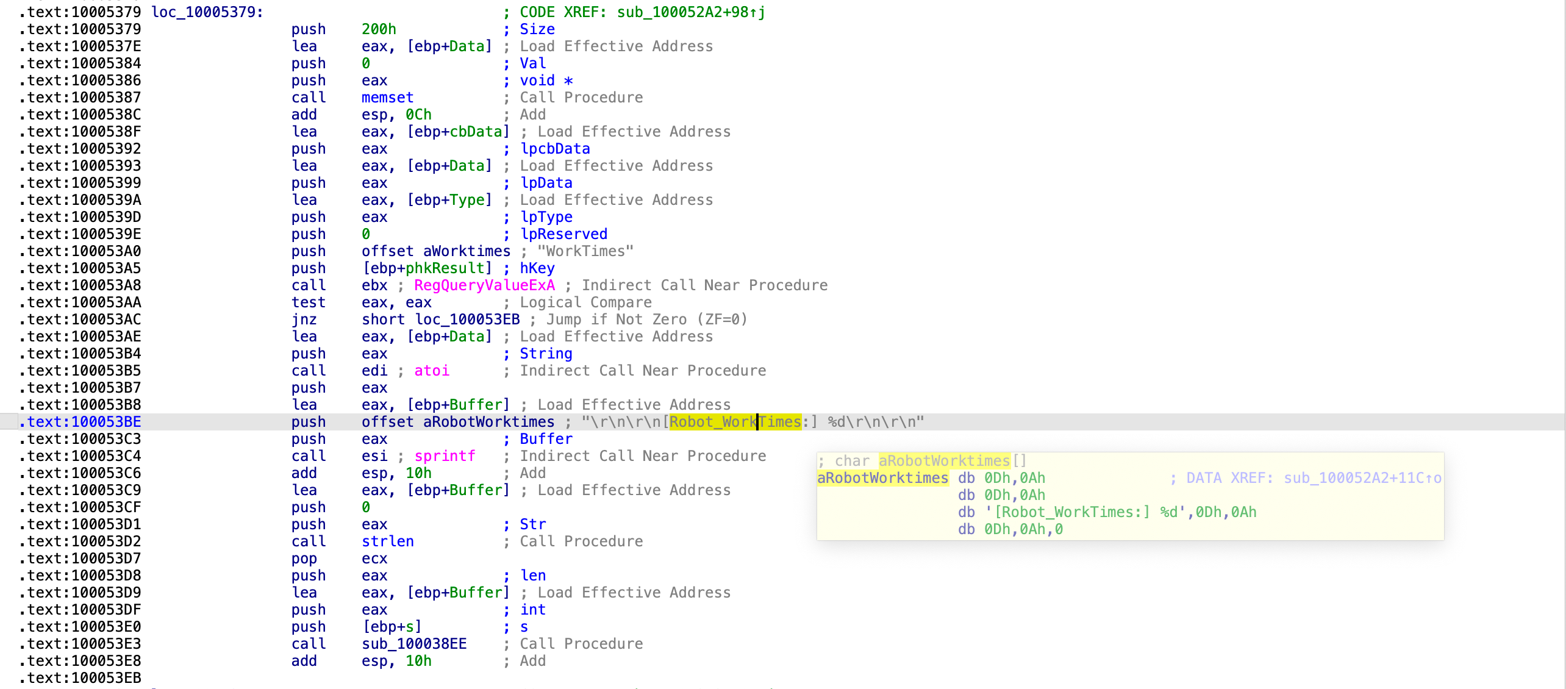Click the jnz mnemonic
1566x689 pixels.
tap(304, 320)
